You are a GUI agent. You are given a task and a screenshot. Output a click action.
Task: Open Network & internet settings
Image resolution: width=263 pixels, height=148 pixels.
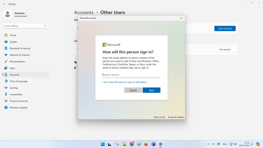click(26, 55)
